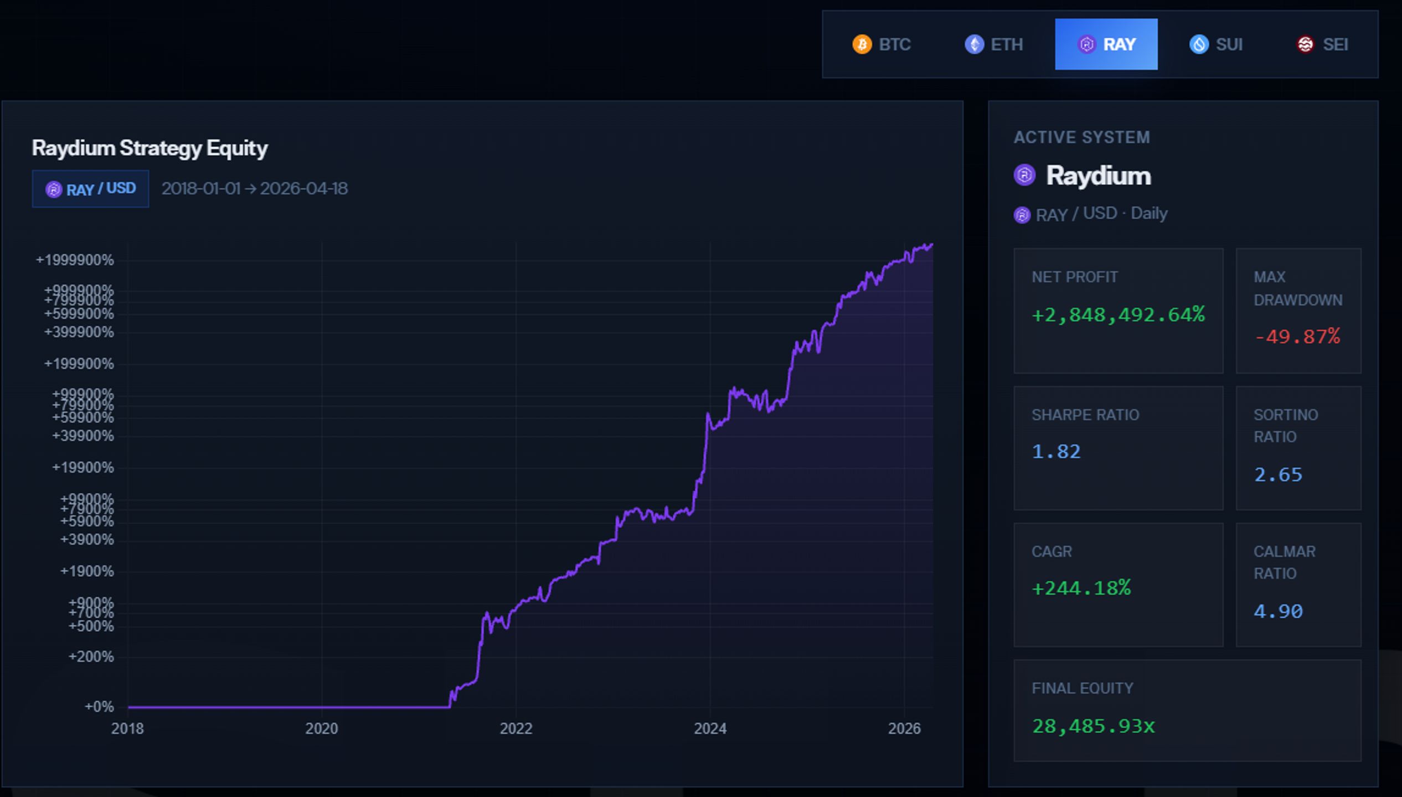1402x797 pixels.
Task: Click the +0% y-axis label
Action: click(x=99, y=707)
